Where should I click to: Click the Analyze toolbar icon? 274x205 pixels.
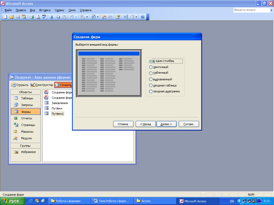93,17
